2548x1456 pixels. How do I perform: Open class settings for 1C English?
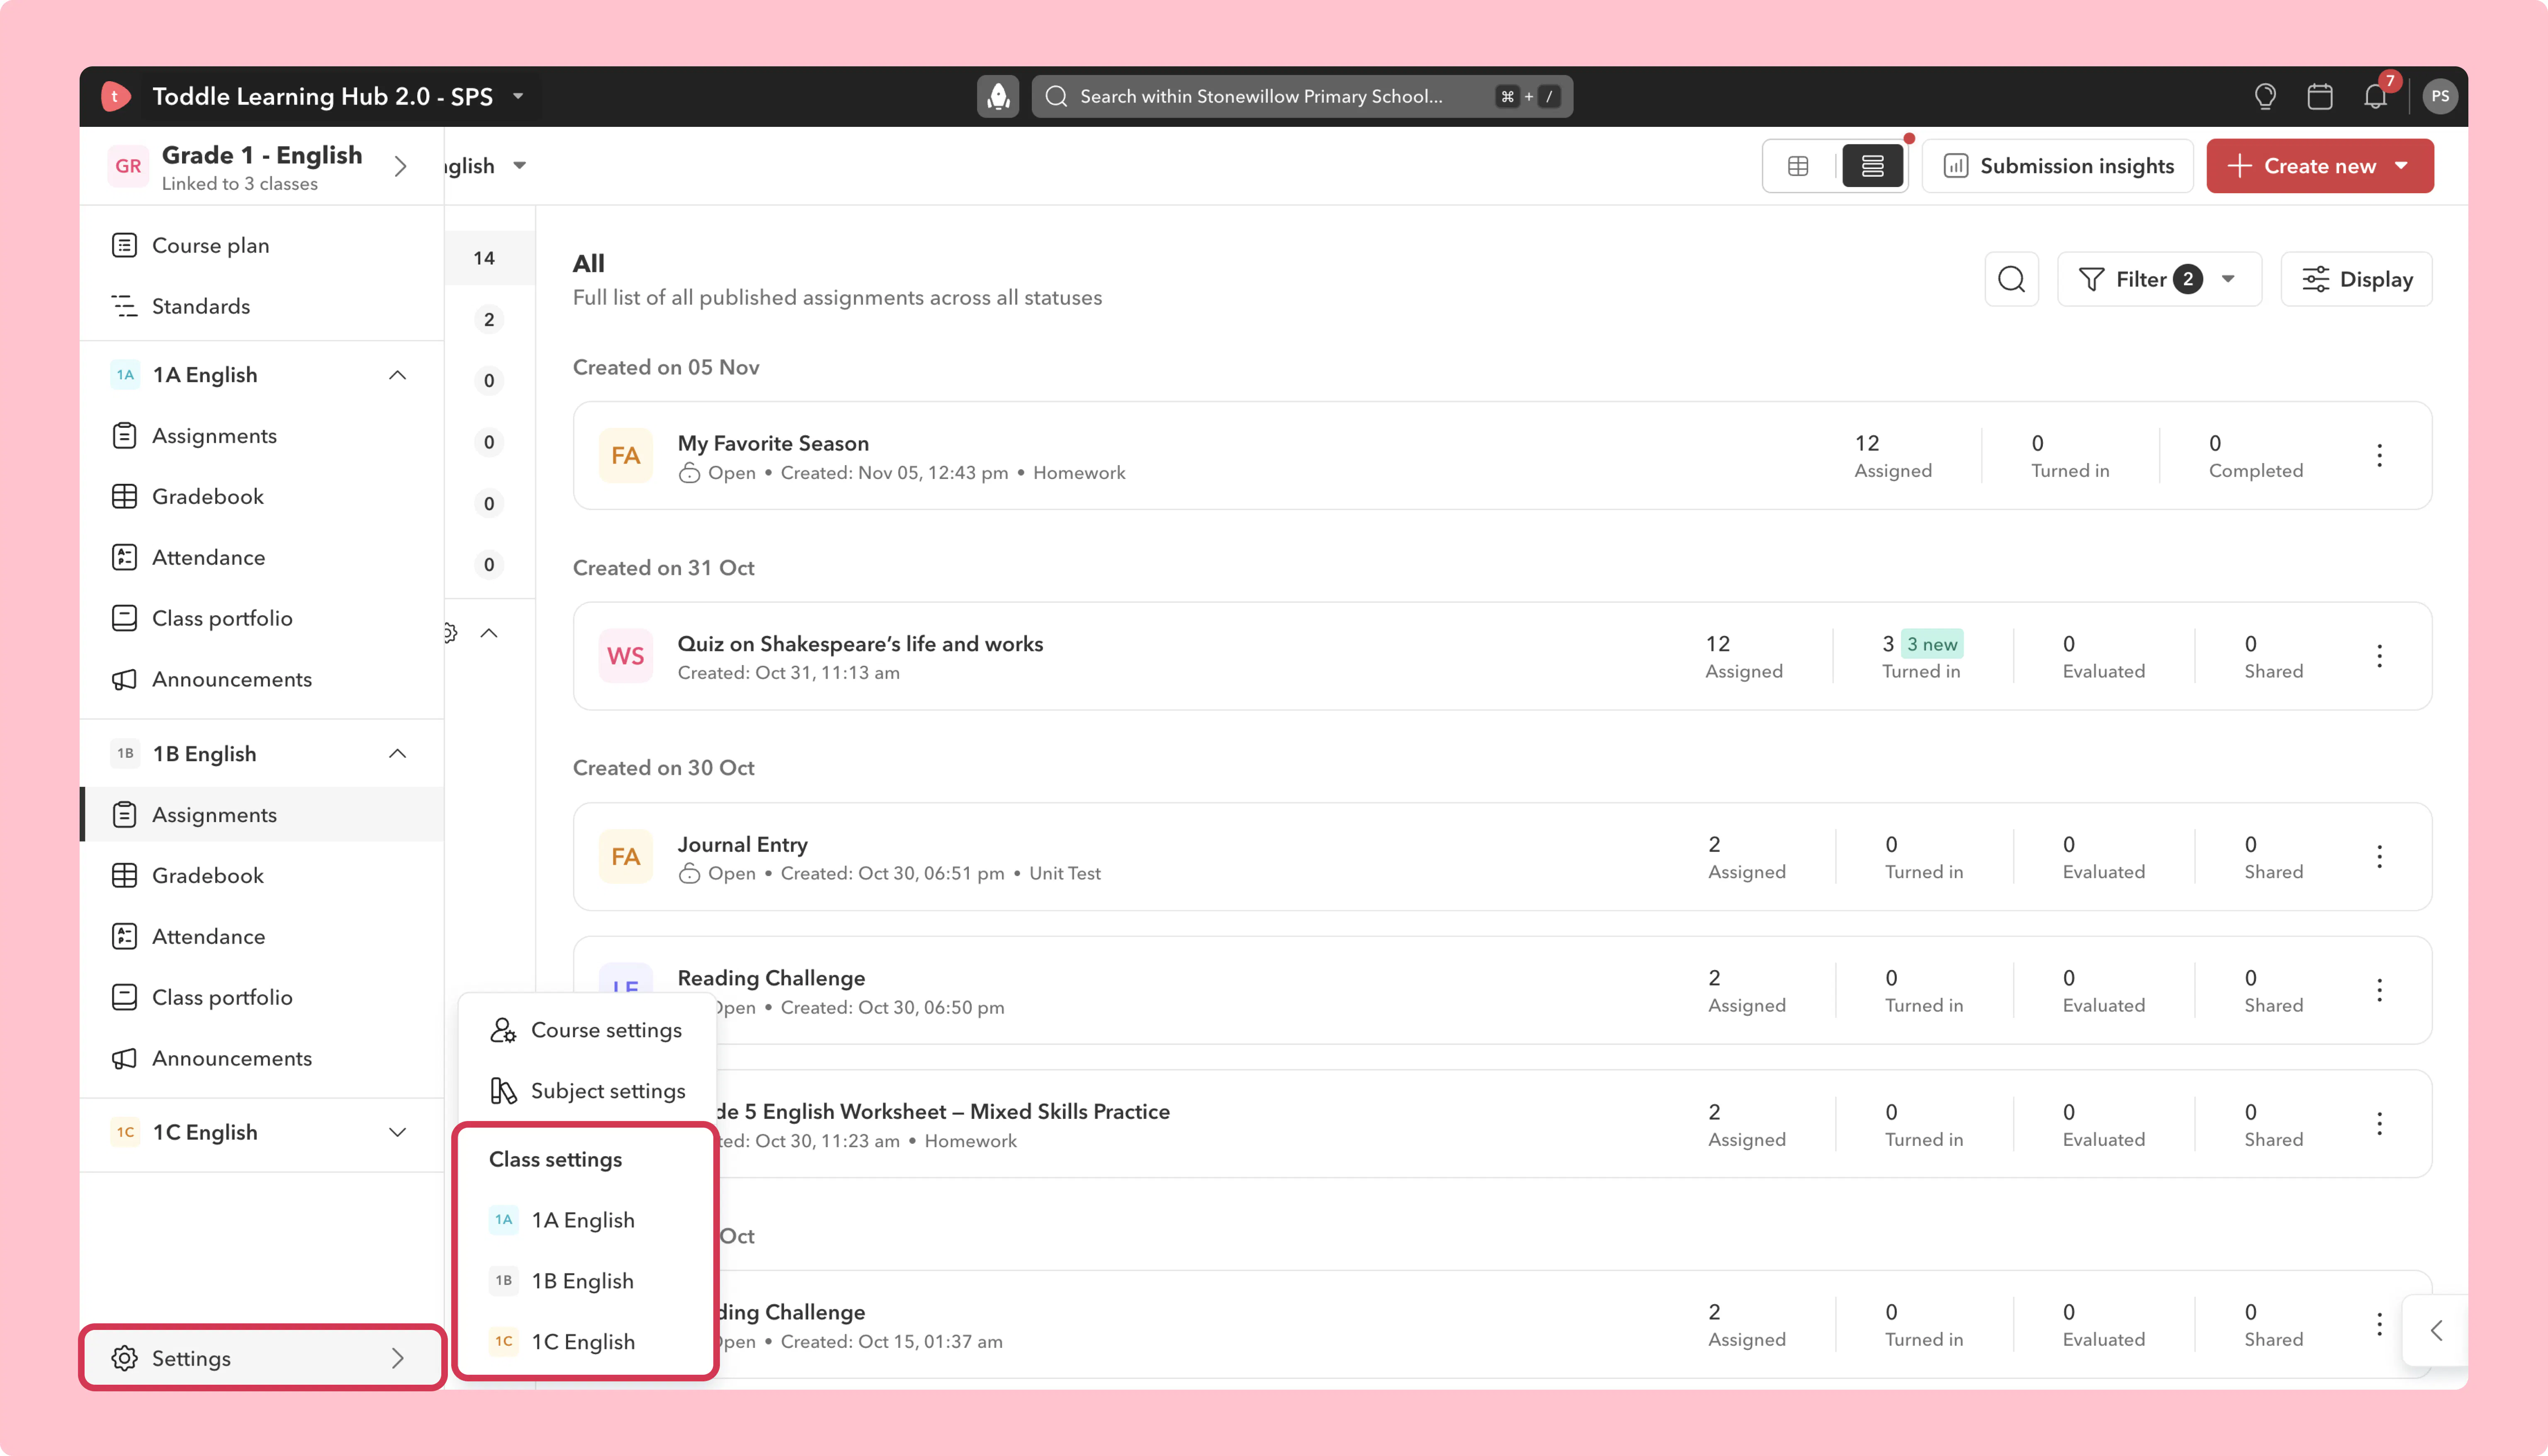tap(587, 1342)
